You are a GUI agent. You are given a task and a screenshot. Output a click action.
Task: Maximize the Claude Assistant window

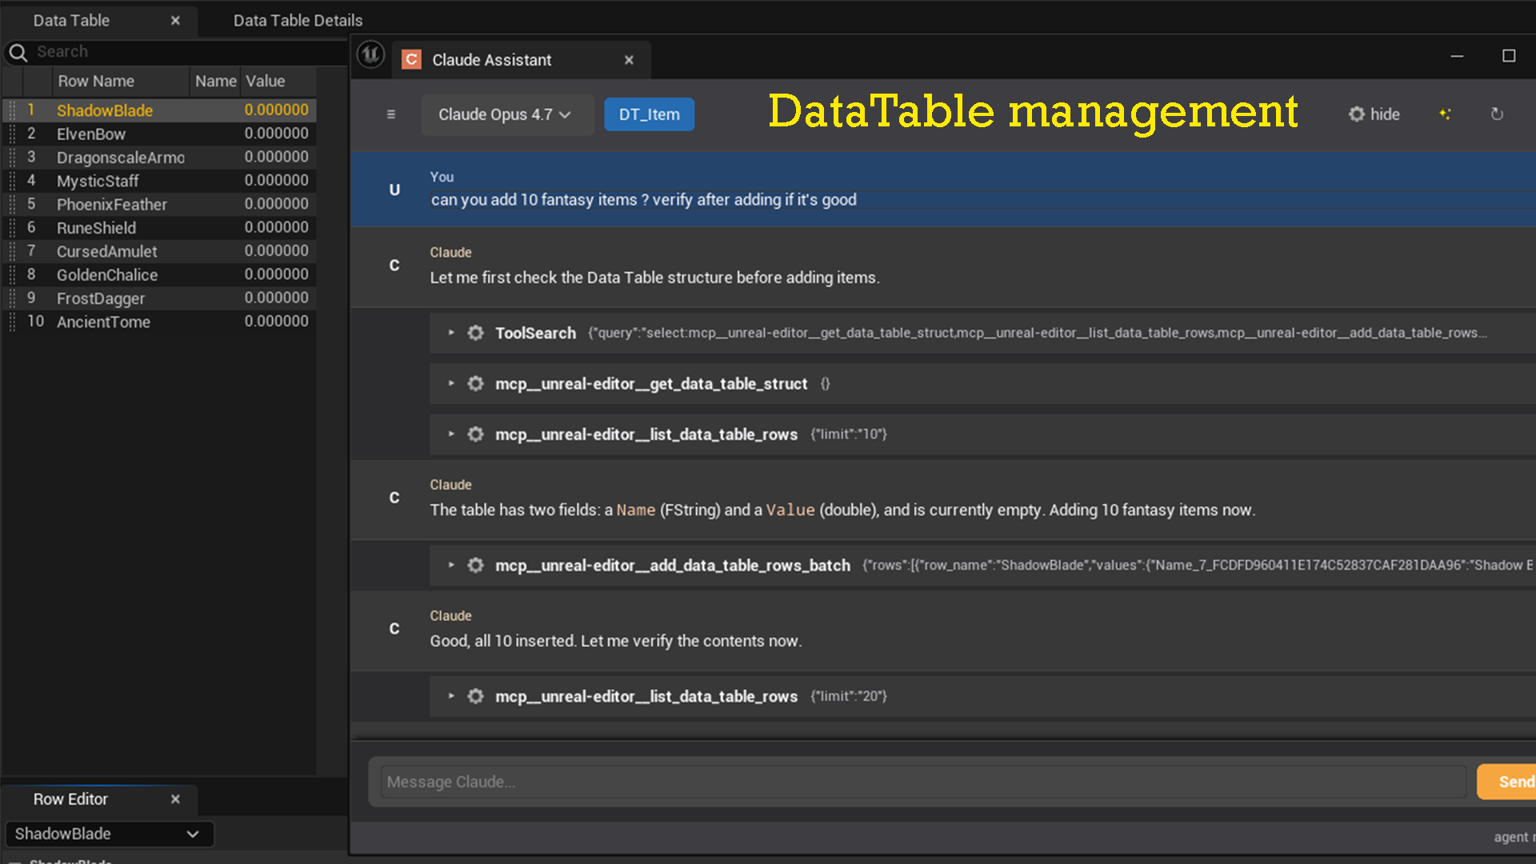click(x=1509, y=56)
